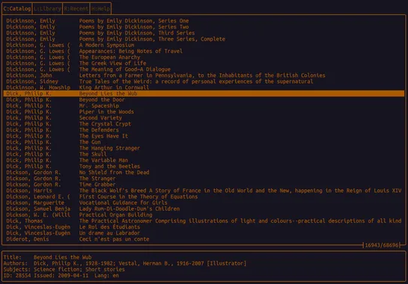This screenshot has width=408, height=284.
Task: Pick the 'Time Grabber' entry
Action: tap(204, 185)
